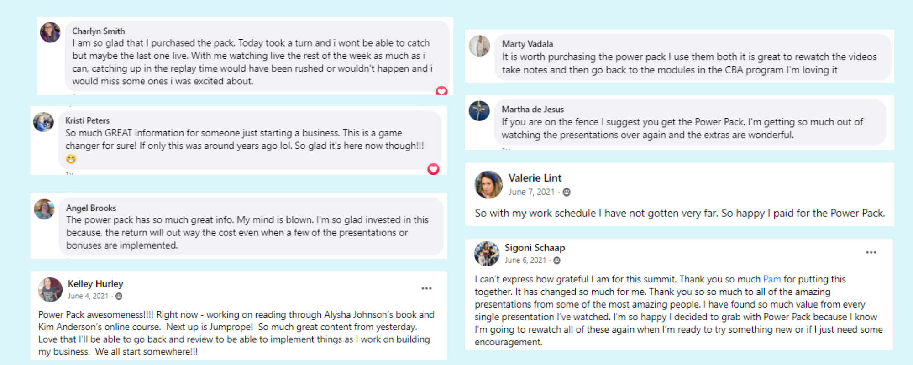The width and height of the screenshot is (913, 365).
Task: Open Marty Vadala's profile avatar
Action: tap(479, 46)
